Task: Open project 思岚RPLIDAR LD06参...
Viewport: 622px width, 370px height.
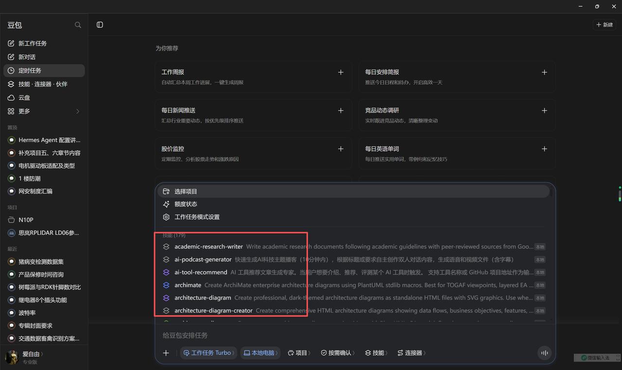Action: point(44,233)
